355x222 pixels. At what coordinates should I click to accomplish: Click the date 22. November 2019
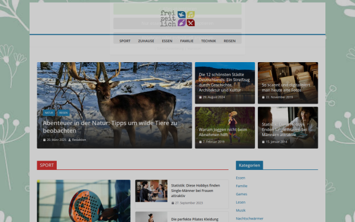[279, 97]
